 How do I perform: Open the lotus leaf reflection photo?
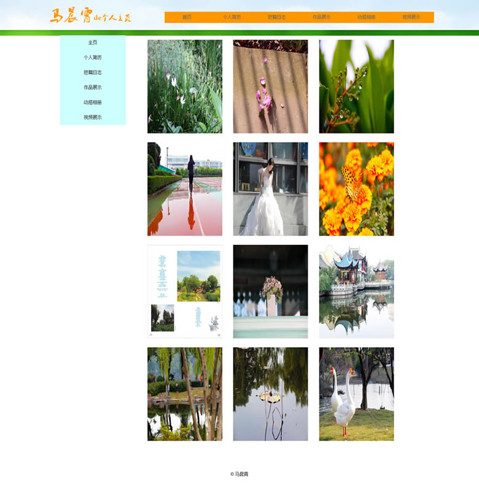tap(270, 394)
